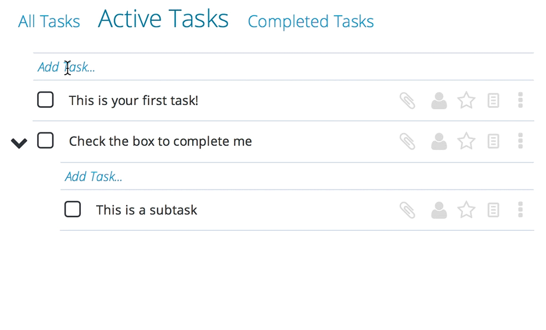This screenshot has width=546, height=330.
Task: Click the attachment paperclip on 'This is your first task!'
Action: click(x=407, y=101)
